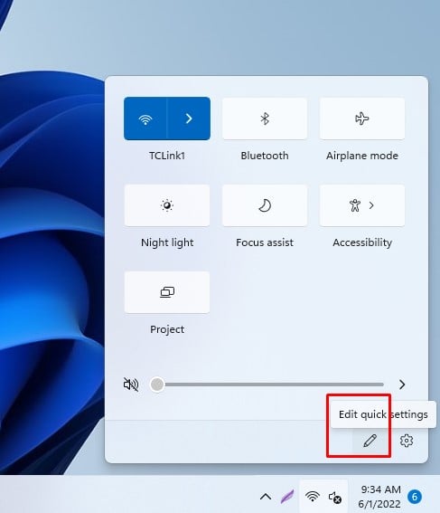Viewport: 440px width, 513px height.
Task: Open the clock showing 9:34 AM
Action: tap(379, 497)
